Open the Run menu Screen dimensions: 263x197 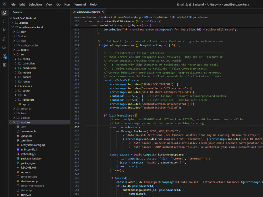pyautogui.click(x=67, y=4)
